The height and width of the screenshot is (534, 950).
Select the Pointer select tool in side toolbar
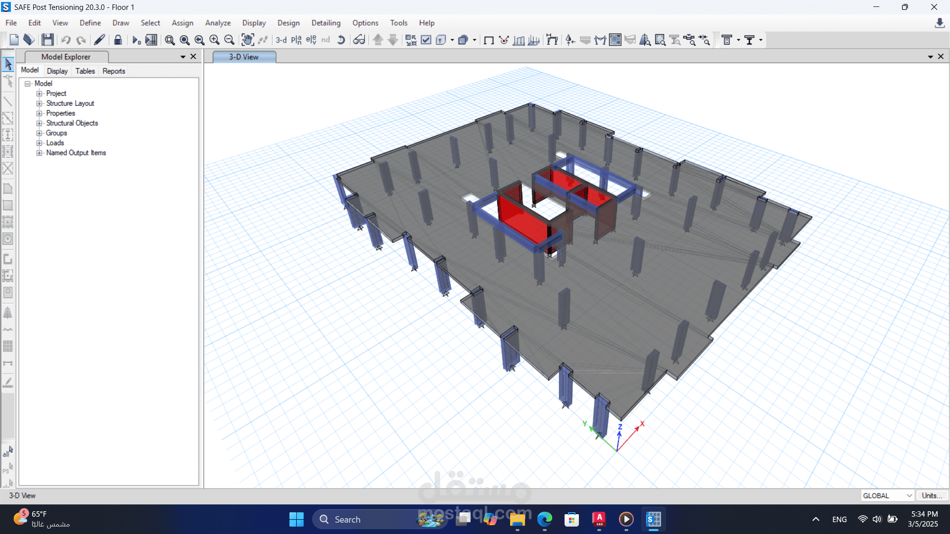point(8,64)
